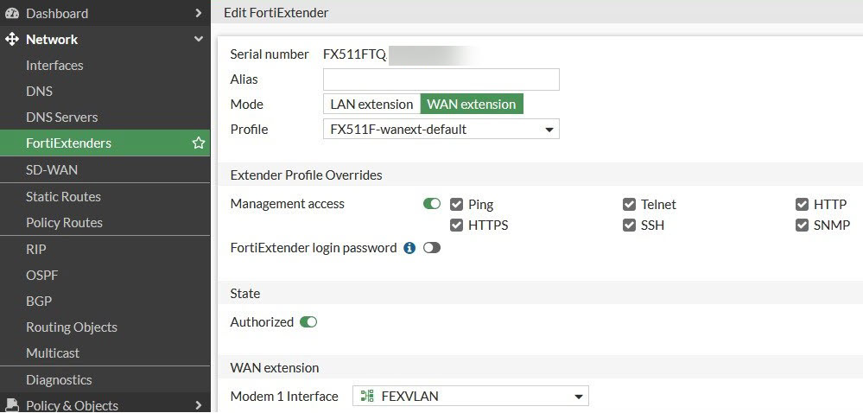The image size is (863, 413).
Task: Click the Alias input field
Action: (441, 79)
